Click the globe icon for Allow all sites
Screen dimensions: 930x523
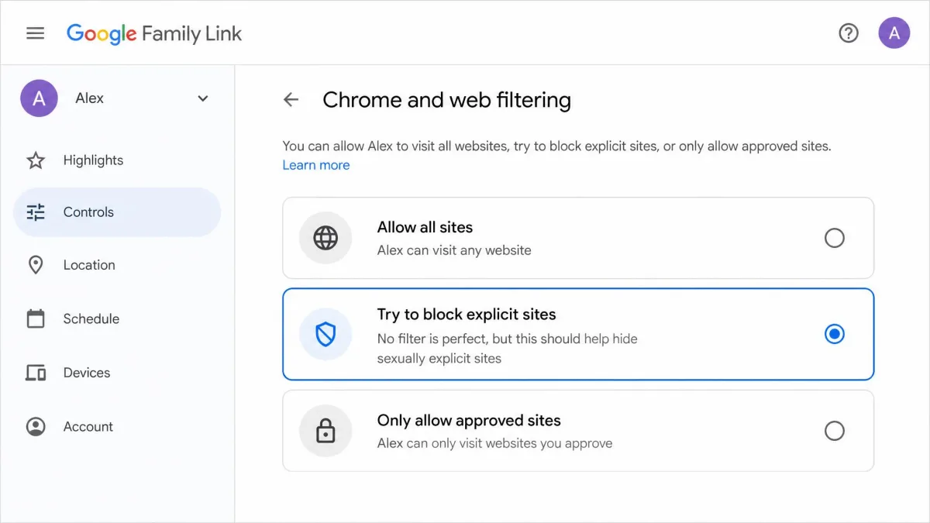click(x=325, y=238)
